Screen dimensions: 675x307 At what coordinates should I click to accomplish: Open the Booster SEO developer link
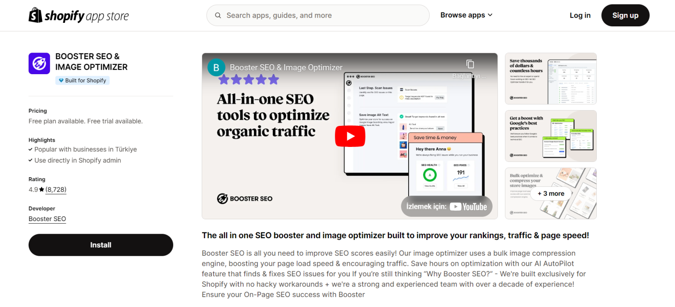coord(47,219)
